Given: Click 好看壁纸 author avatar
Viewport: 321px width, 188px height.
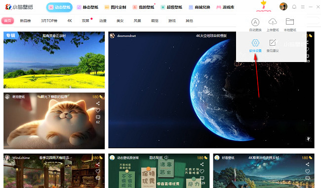Looking at the screenshot, I should (217, 157).
